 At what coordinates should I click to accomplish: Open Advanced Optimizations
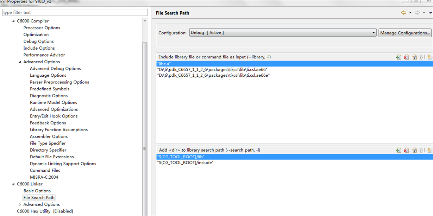coord(54,109)
